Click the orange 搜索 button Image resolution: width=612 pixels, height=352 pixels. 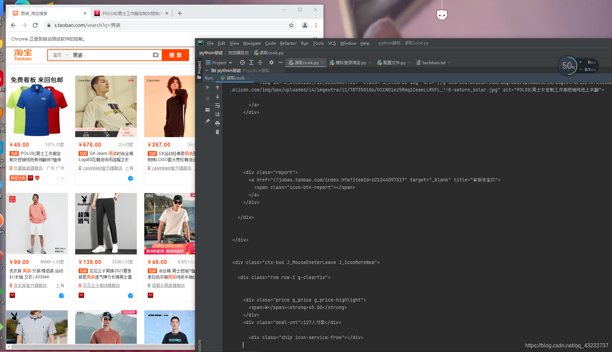coord(175,55)
